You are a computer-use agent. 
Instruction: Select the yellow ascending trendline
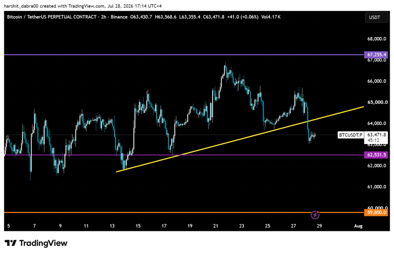pyautogui.click(x=240, y=139)
